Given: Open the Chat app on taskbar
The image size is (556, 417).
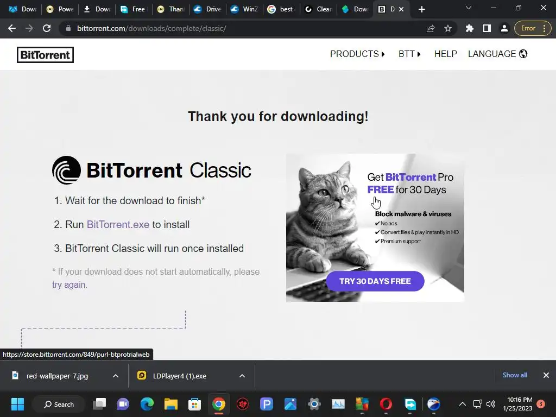Looking at the screenshot, I should (x=123, y=404).
